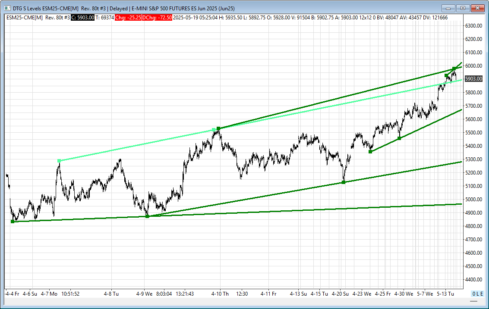The width and height of the screenshot is (489, 309).
Task: Click the 4400.00 price axis label
Action: point(474,280)
